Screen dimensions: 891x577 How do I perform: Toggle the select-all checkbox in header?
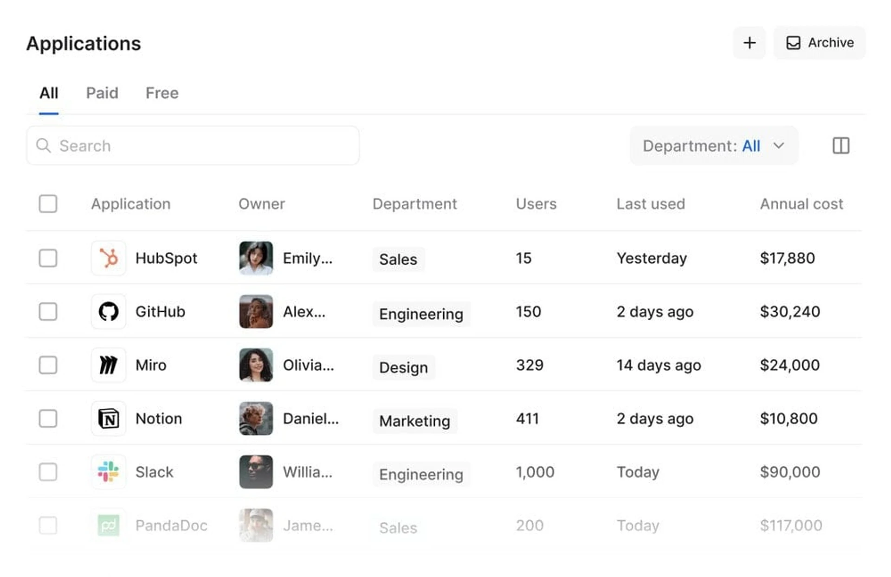(x=48, y=204)
